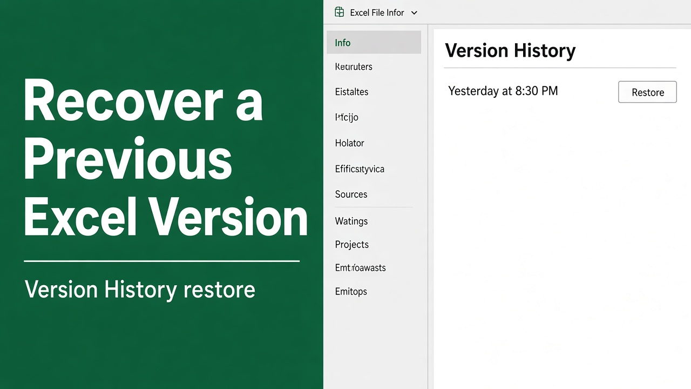This screenshot has height=389, width=691.
Task: Open the Emitops sidebar item
Action: 351,292
